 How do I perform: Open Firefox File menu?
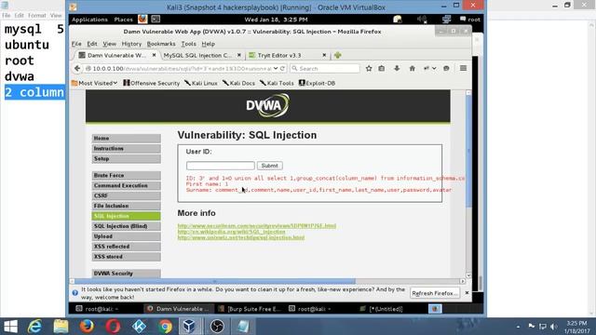pos(76,44)
